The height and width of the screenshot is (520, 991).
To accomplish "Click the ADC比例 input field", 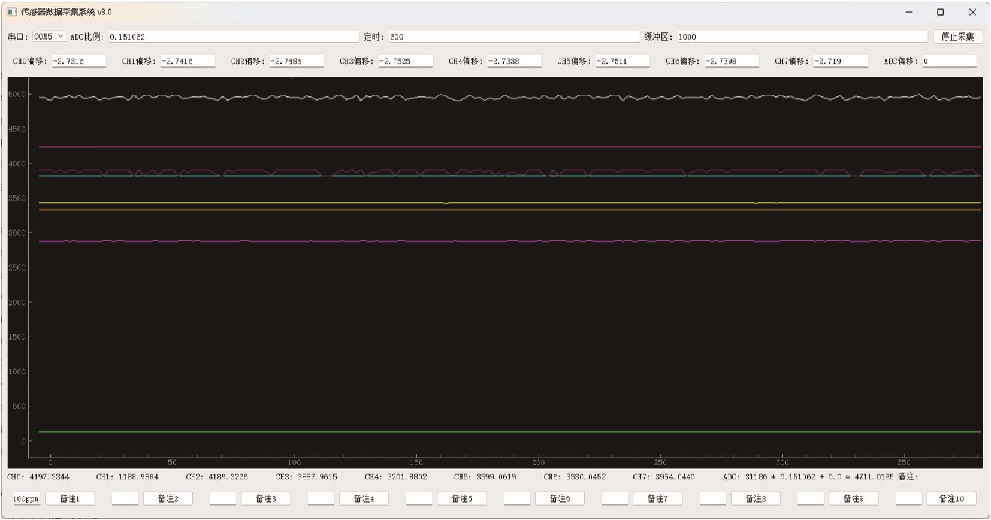I will (x=234, y=37).
